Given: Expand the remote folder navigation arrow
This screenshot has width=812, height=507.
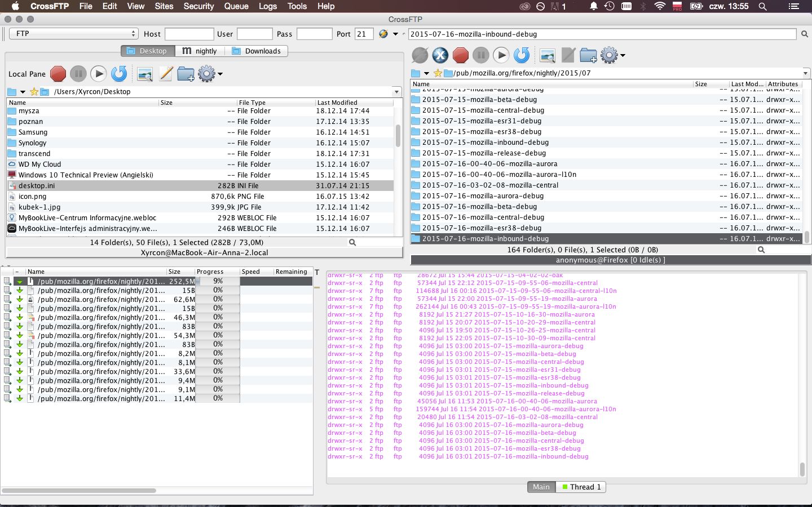Looking at the screenshot, I should tap(426, 73).
